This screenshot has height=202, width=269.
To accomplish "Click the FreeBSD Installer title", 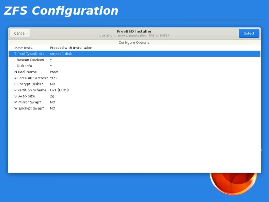I will (134, 32).
